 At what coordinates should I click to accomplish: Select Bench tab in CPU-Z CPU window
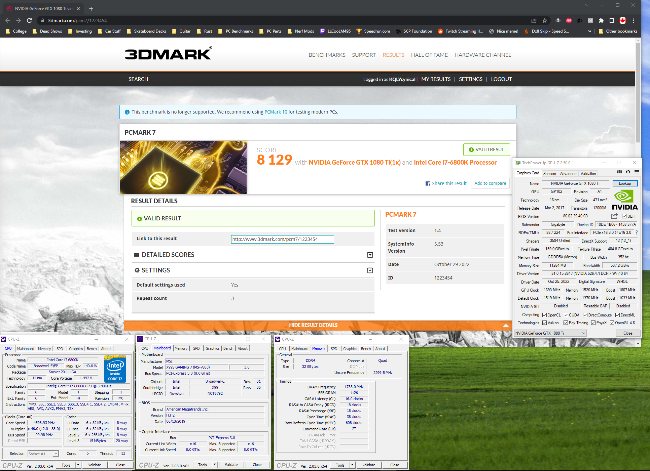click(92, 349)
